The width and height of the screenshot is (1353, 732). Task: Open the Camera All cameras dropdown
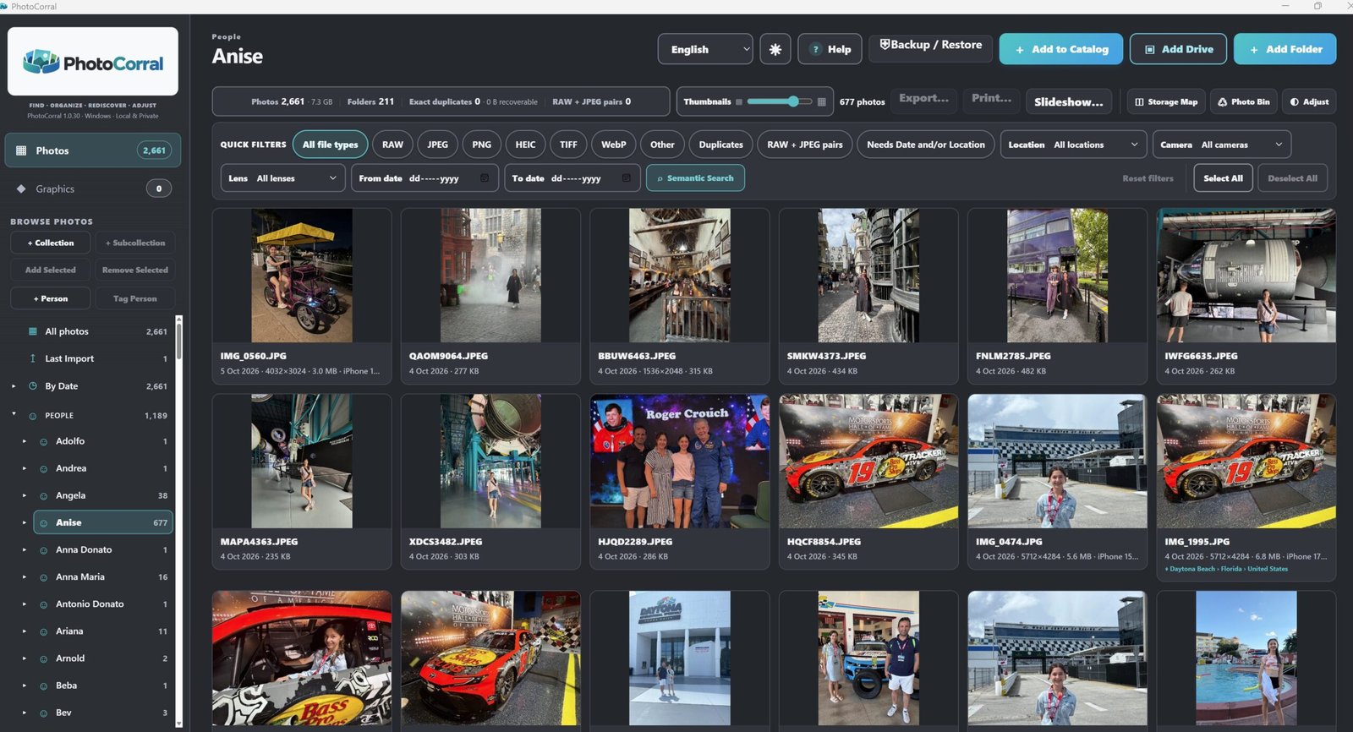(x=1222, y=145)
